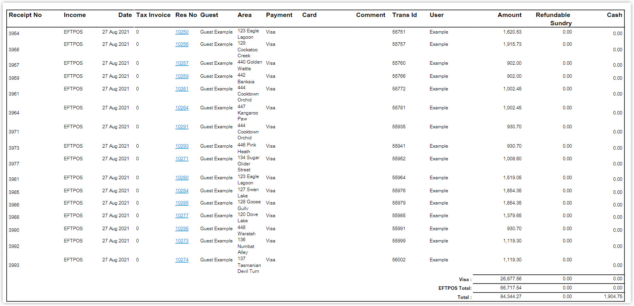The image size is (634, 306).
Task: Open reservation link 10291
Action: pos(182,127)
